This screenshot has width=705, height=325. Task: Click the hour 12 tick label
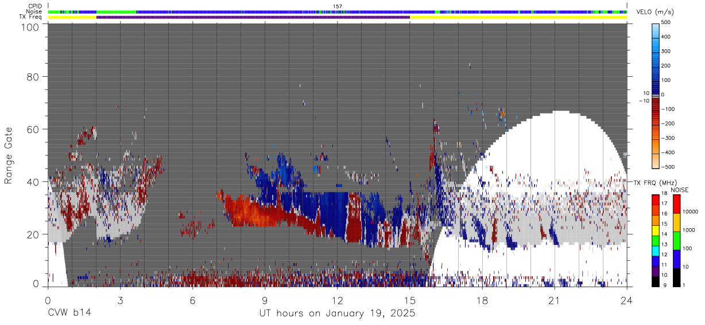pos(337,300)
